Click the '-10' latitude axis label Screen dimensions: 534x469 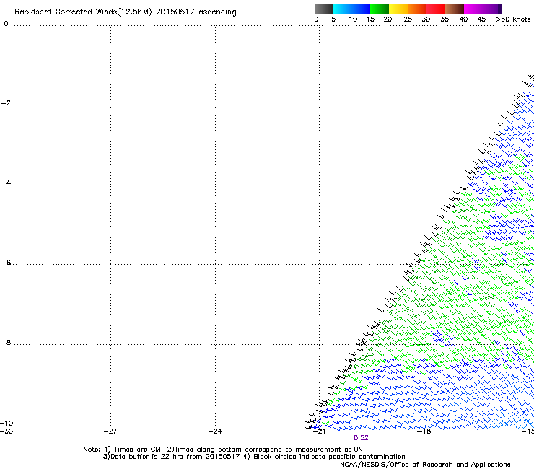6,424
